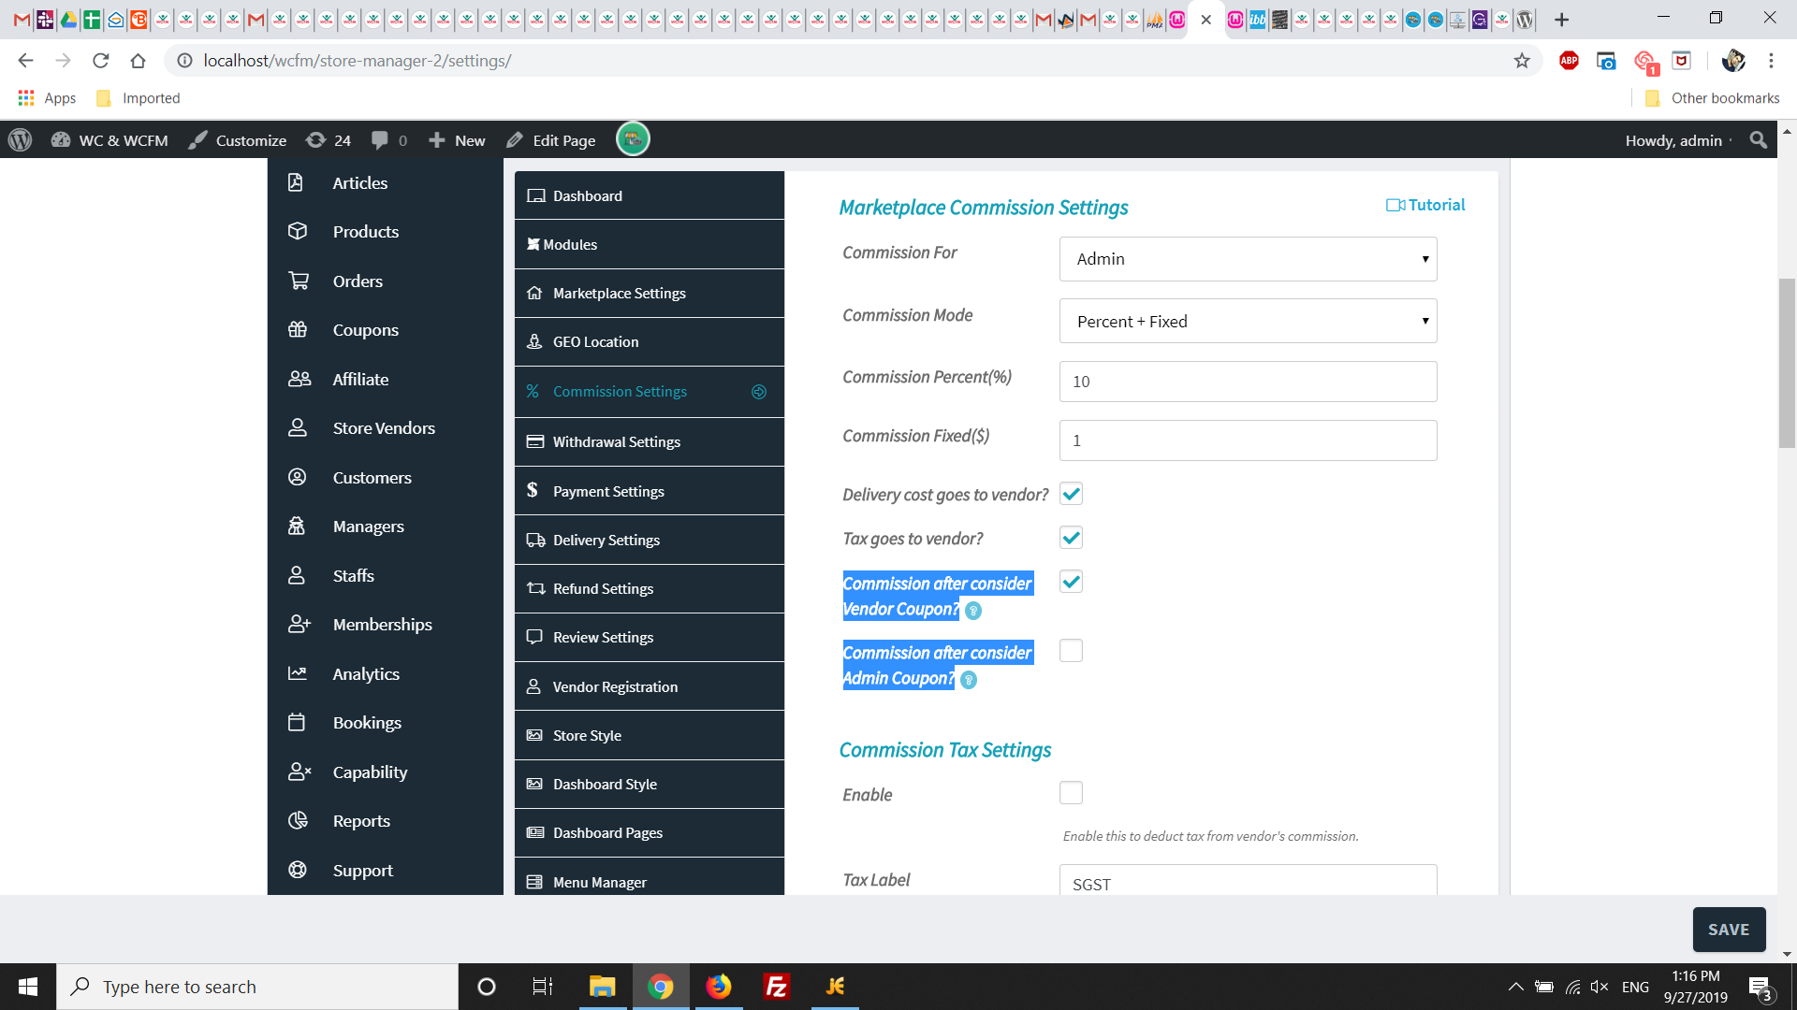The width and height of the screenshot is (1797, 1010).
Task: Open the Modules settings tab
Action: [x=650, y=244]
